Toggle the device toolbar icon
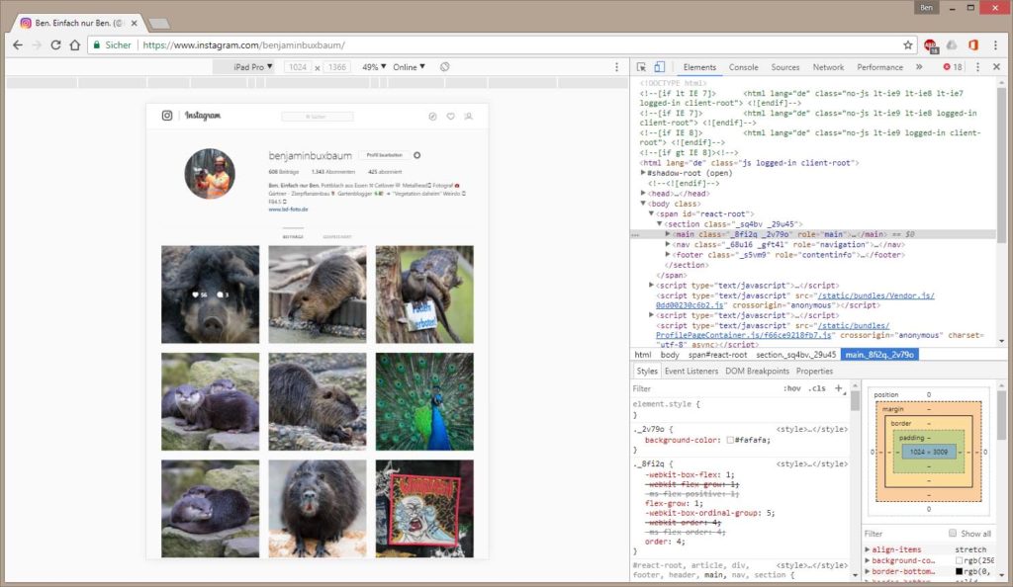The image size is (1013, 587). [x=659, y=67]
